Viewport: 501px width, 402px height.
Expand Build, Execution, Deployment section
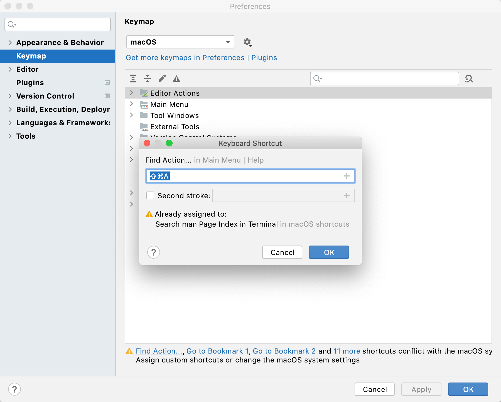point(10,109)
